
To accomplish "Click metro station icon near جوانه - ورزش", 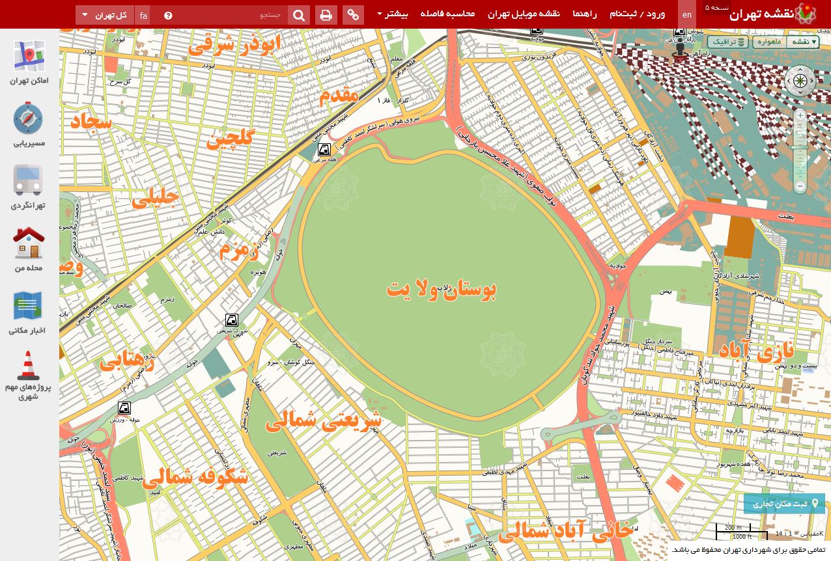I will tap(124, 408).
